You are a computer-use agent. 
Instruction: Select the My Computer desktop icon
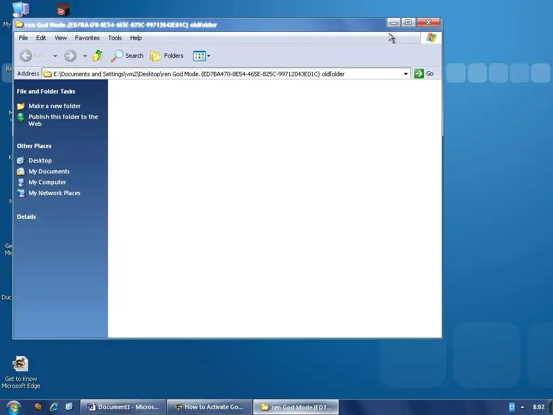click(x=20, y=10)
